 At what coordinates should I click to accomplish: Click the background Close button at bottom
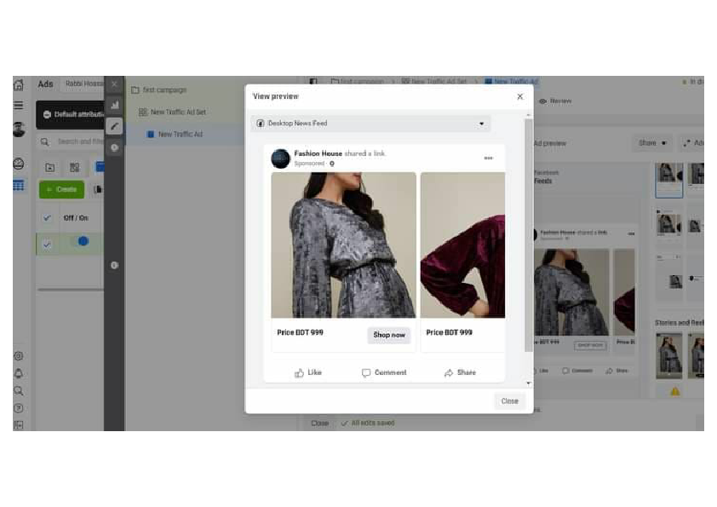click(x=319, y=423)
